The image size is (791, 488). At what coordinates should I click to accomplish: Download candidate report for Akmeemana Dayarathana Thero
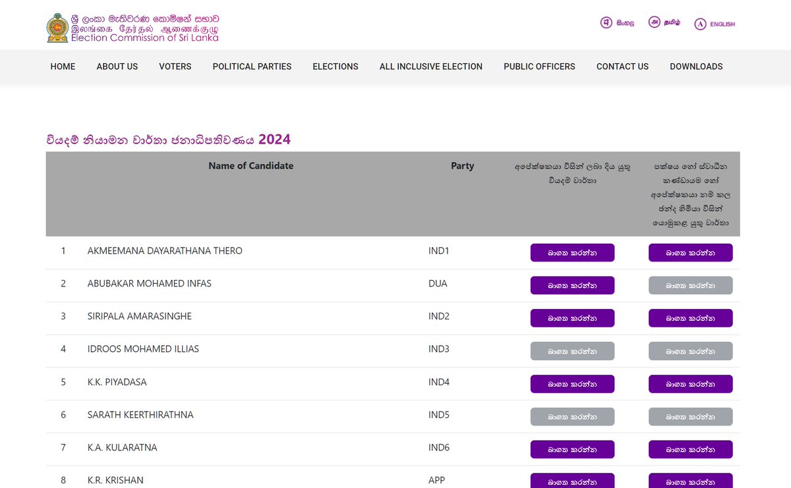click(572, 253)
